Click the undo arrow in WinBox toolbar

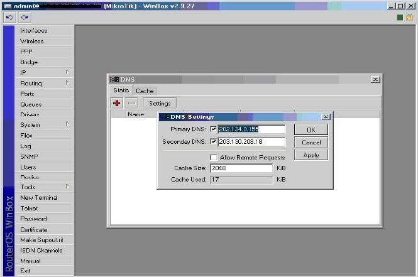pyautogui.click(x=9, y=18)
